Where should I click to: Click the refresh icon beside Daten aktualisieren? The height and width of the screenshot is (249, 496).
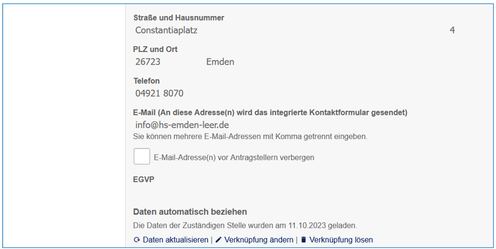click(x=137, y=240)
